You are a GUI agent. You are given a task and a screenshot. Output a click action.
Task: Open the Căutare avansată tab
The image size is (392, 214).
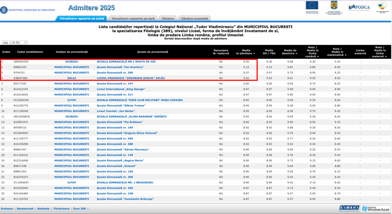click(x=194, y=18)
